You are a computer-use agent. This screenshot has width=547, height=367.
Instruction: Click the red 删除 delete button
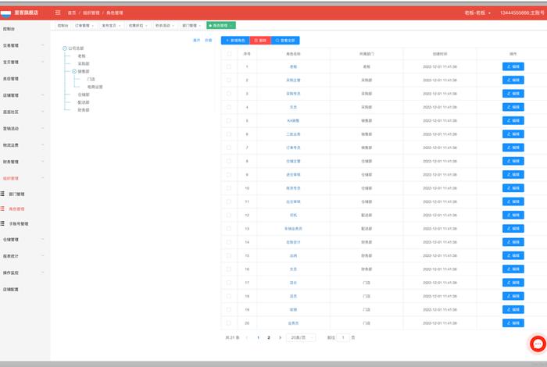point(261,40)
